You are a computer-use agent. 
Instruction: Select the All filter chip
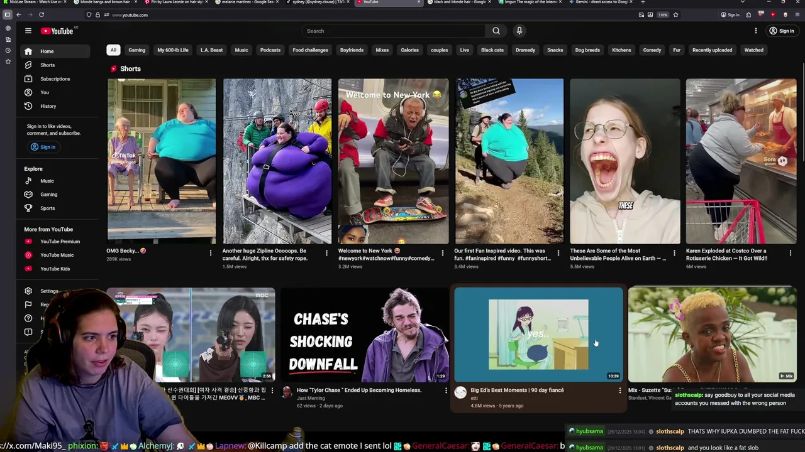click(113, 50)
